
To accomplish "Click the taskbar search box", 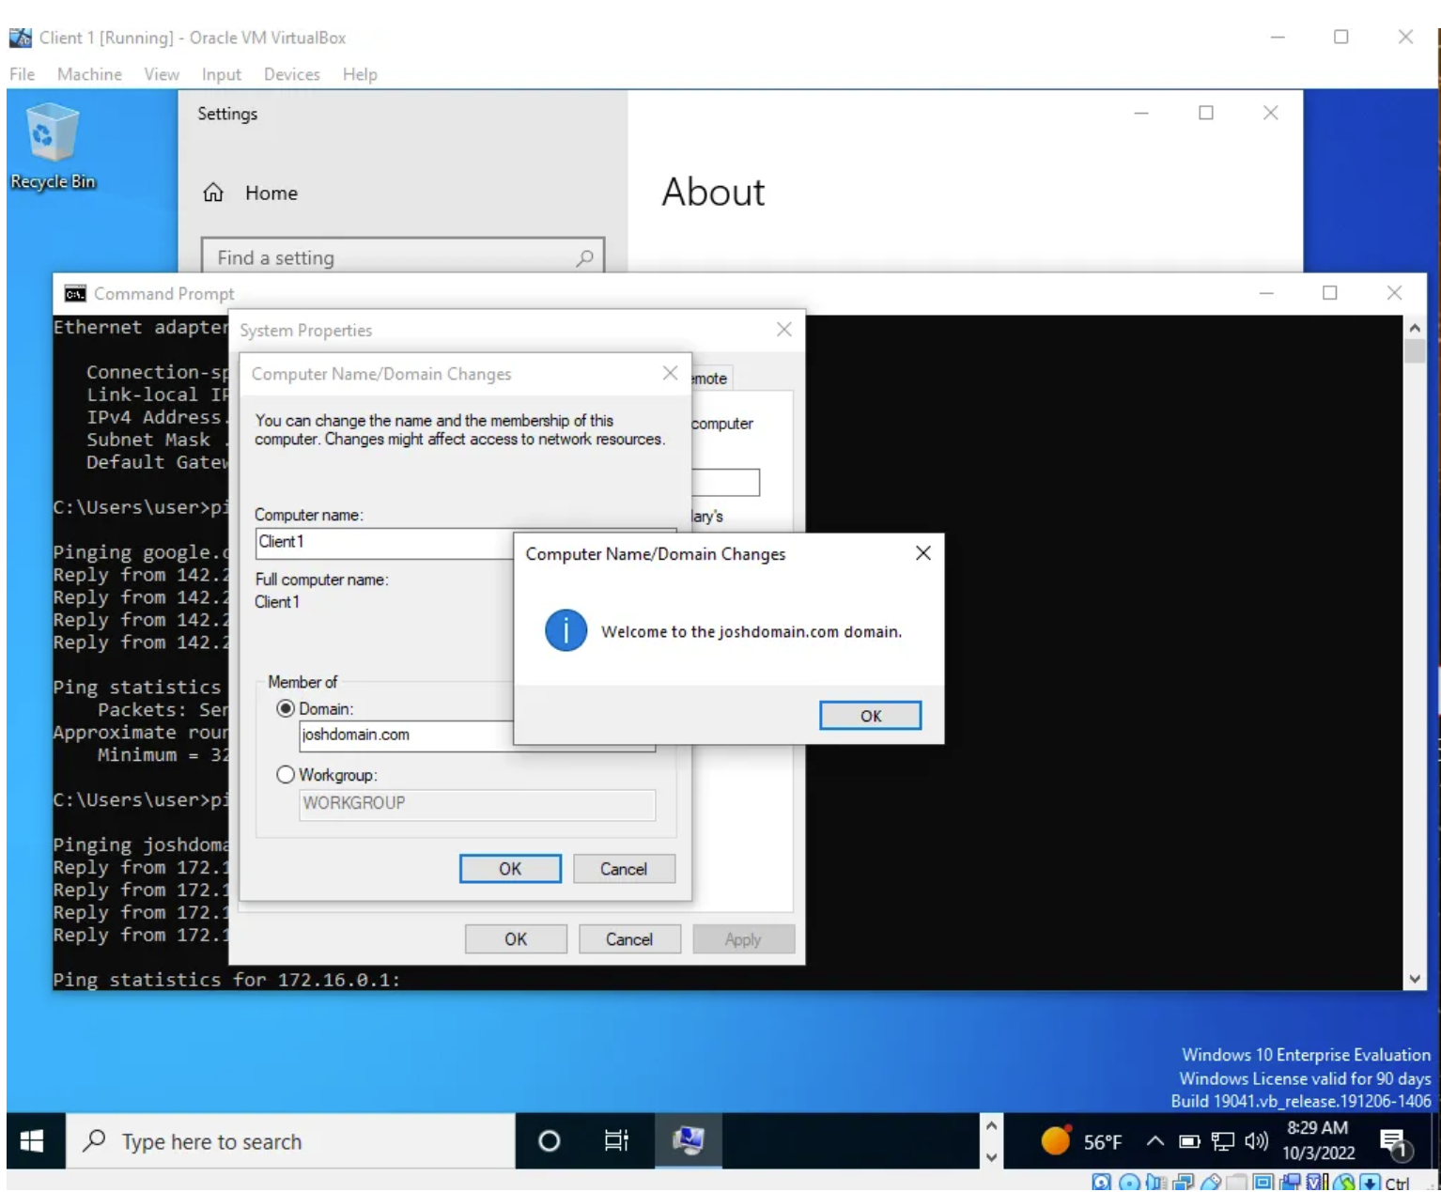I will 290,1141.
